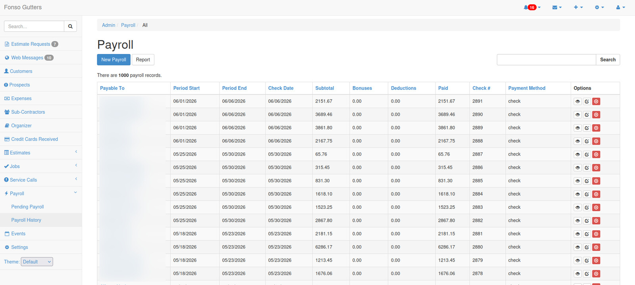
Task: Focus the sidebar Search... input field
Action: (34, 26)
